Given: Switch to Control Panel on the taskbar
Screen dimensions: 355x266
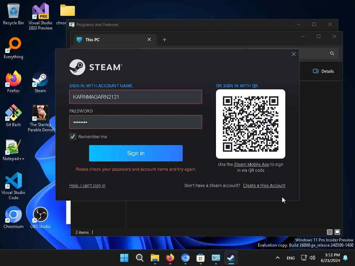Looking at the screenshot, I should pyautogui.click(x=216, y=258).
